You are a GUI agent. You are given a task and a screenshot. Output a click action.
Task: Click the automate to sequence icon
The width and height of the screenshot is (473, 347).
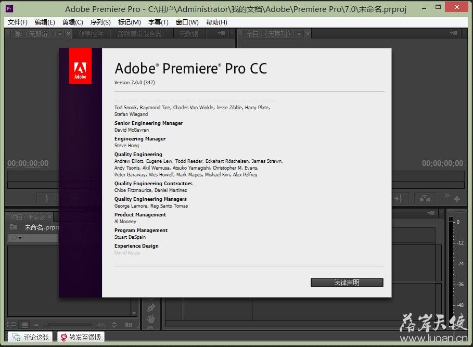129,325
